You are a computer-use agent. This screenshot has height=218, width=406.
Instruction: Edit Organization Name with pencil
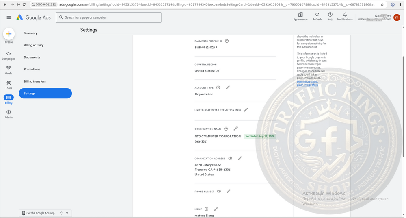coord(235,129)
